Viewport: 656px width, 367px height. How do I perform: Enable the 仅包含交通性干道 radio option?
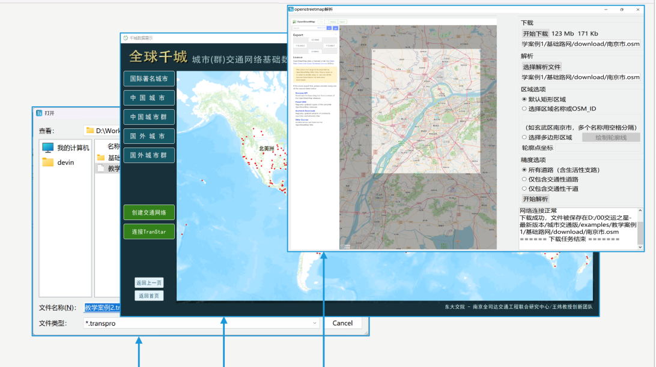tap(524, 188)
